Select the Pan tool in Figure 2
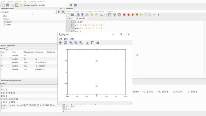Viewport: 206px width, 116px height. 60,43
